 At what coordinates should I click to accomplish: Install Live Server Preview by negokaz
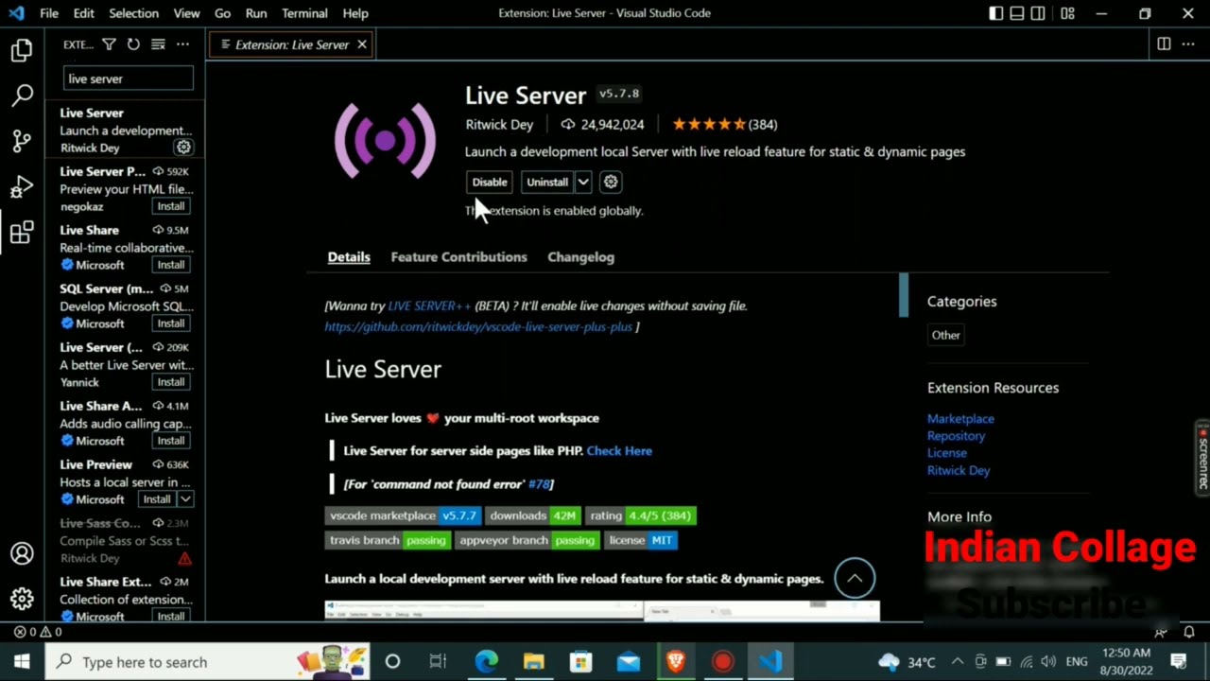tap(171, 206)
